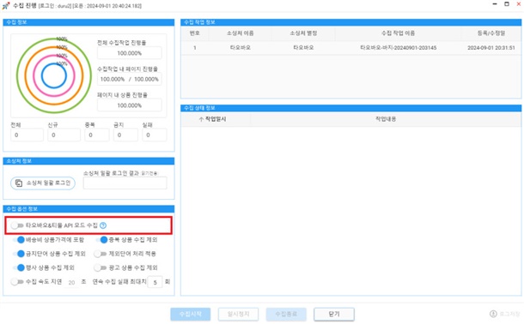524x324 pixels.
Task: Click the 실패 count field
Action: pos(155,135)
